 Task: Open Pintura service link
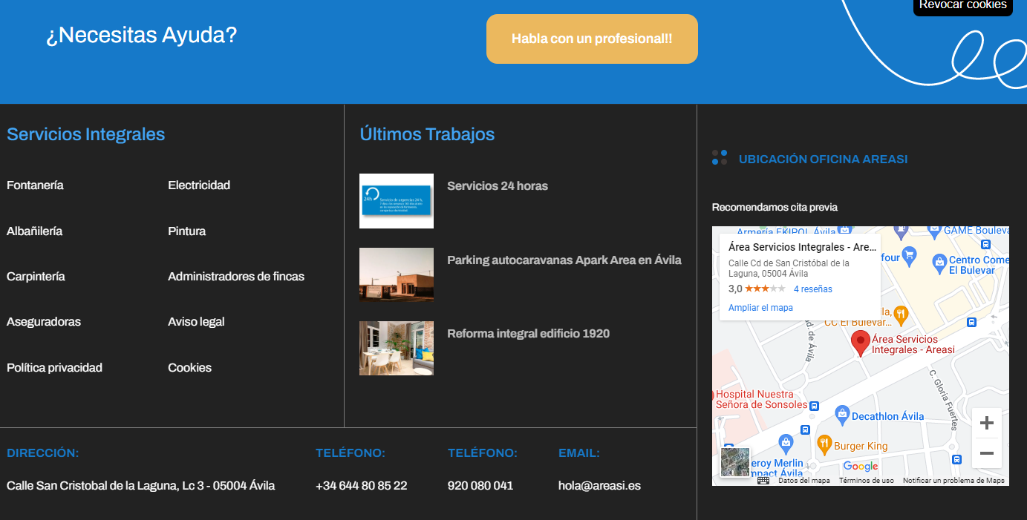point(187,231)
